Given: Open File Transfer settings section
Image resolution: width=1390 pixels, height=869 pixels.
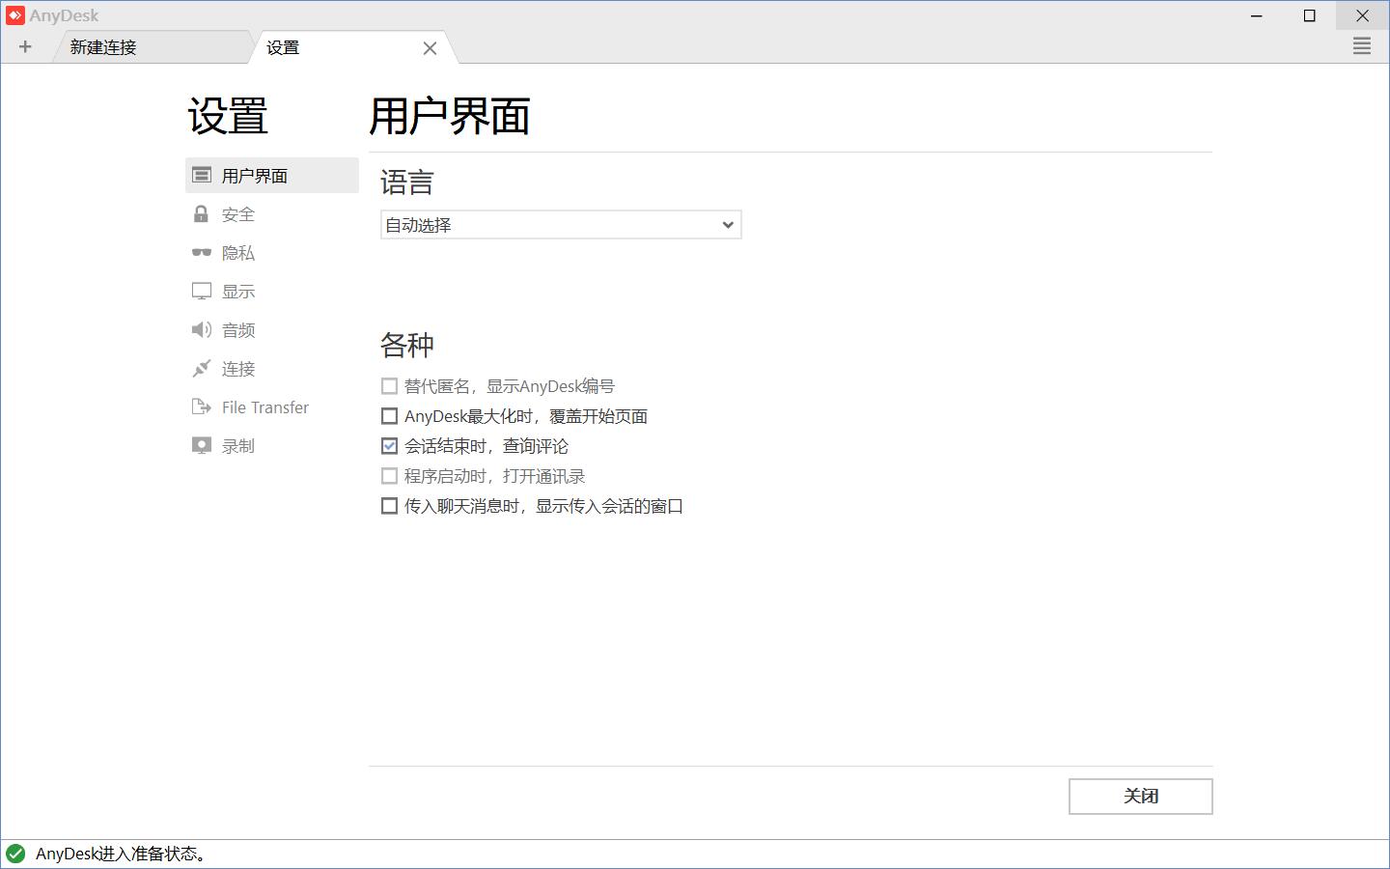Looking at the screenshot, I should [272, 406].
